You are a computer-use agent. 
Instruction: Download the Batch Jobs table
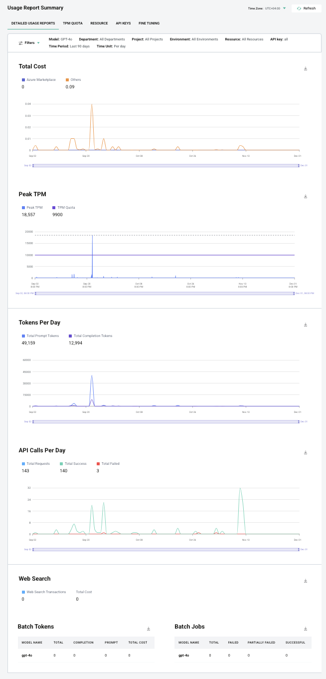tap(306, 629)
